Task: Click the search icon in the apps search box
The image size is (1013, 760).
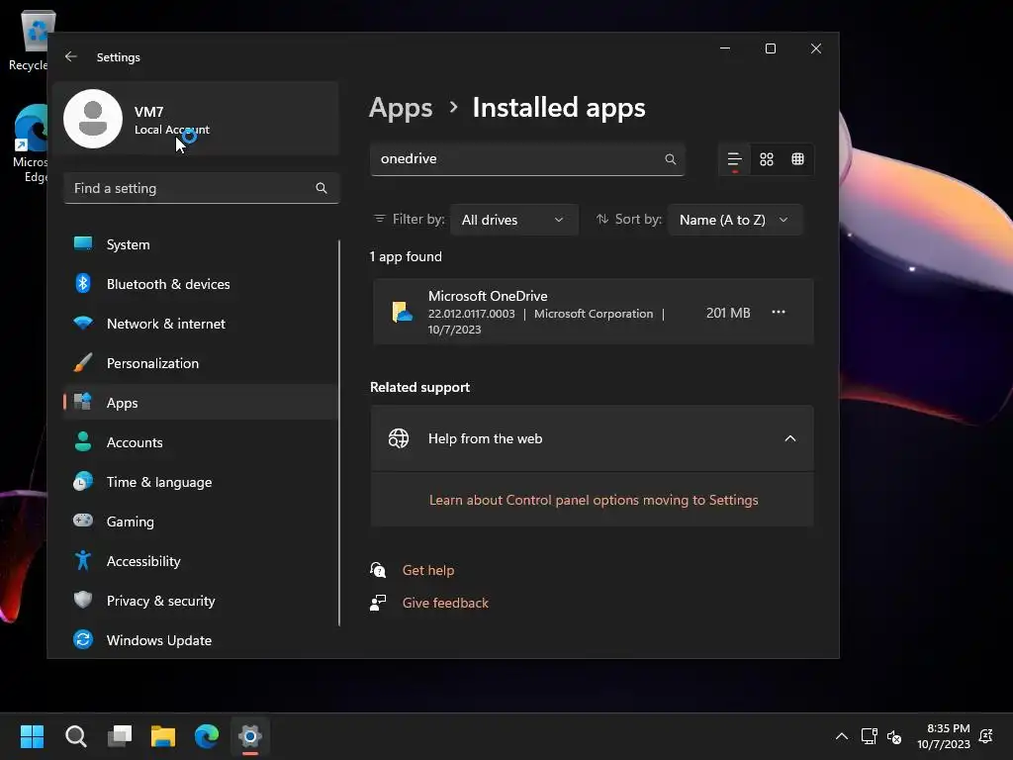Action: (671, 159)
